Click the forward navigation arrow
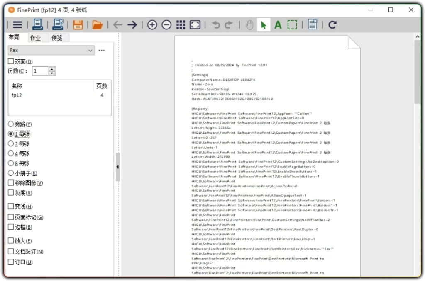The image size is (425, 281). click(x=132, y=24)
